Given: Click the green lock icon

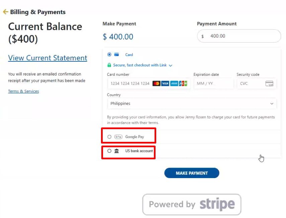Looking at the screenshot, I should (x=109, y=65).
